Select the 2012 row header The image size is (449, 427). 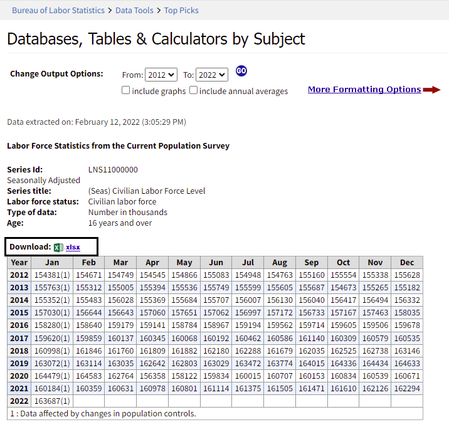click(19, 275)
